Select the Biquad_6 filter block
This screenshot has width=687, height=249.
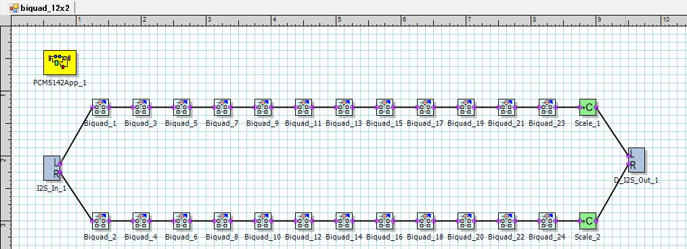[181, 221]
